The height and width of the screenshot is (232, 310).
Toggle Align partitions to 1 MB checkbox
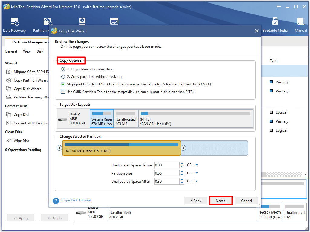point(63,84)
